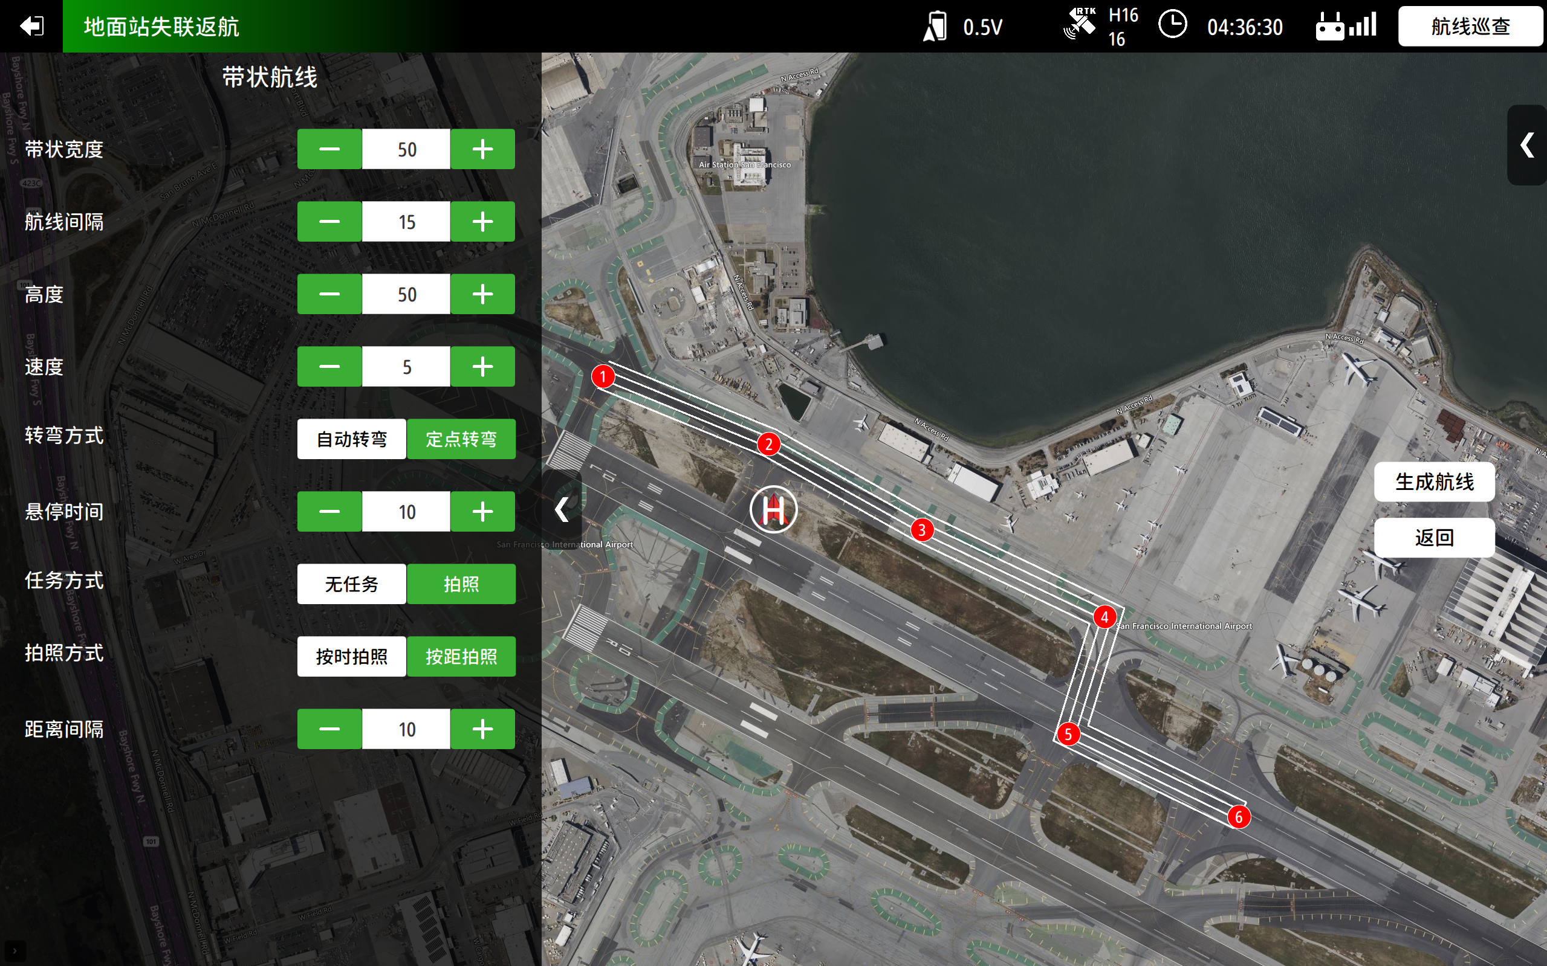Viewport: 1547px width, 966px height.
Task: Select fixed-point turn option (定点转弯)
Action: [x=461, y=439]
